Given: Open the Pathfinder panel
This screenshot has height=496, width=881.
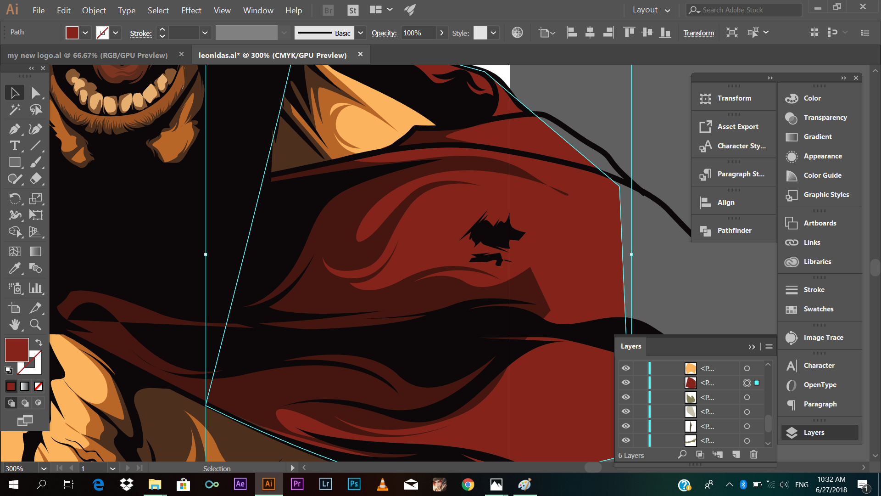Looking at the screenshot, I should click(734, 231).
